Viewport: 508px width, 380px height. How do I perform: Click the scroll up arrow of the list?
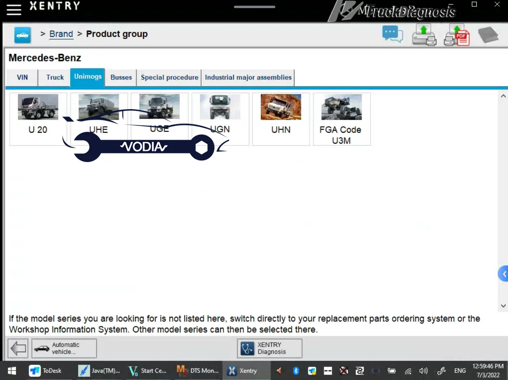[503, 96]
